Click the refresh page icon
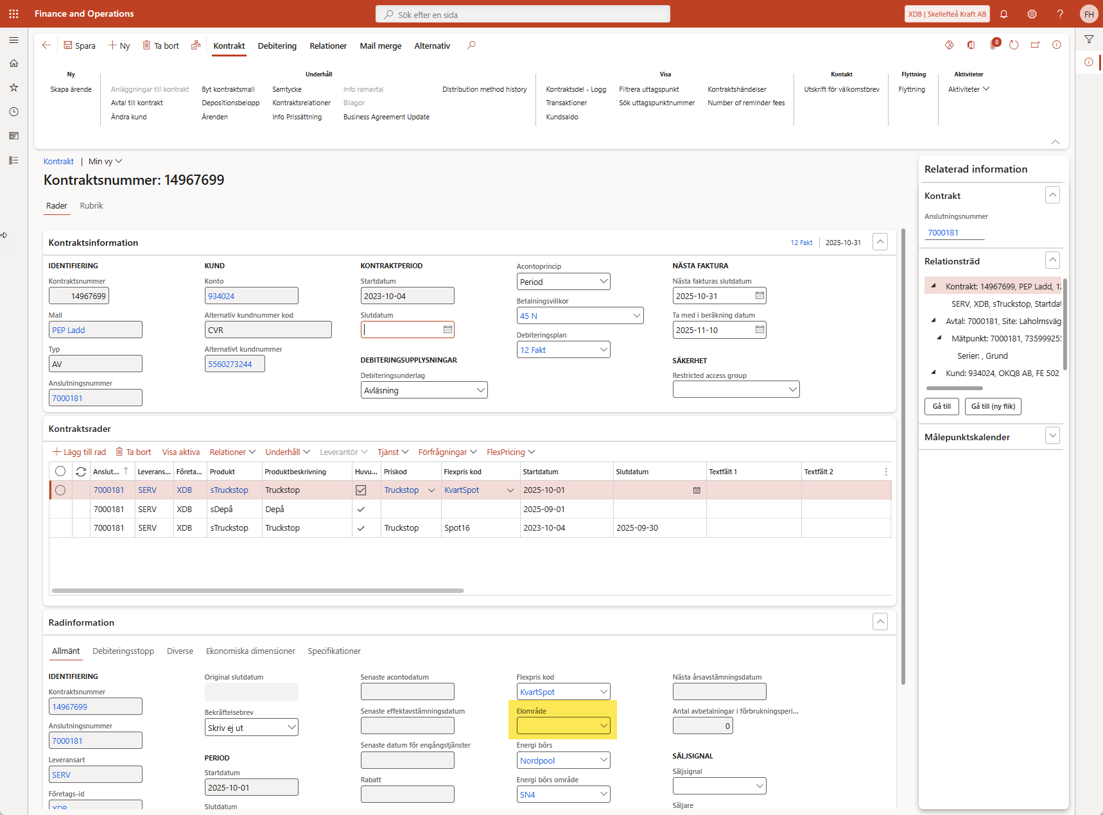Viewport: 1103px width, 815px height. 1014,45
